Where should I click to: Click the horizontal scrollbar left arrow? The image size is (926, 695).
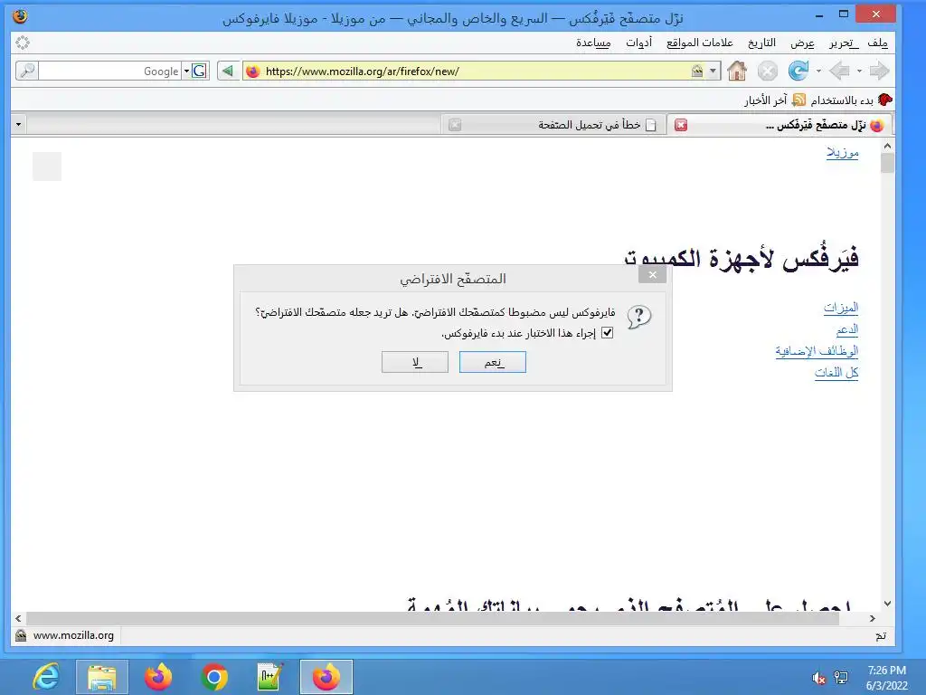click(18, 619)
